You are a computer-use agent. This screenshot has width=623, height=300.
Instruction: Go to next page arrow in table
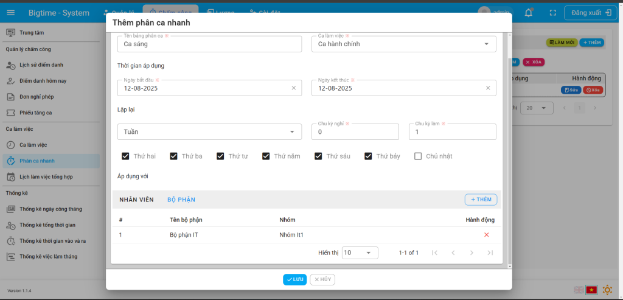pyautogui.click(x=471, y=253)
